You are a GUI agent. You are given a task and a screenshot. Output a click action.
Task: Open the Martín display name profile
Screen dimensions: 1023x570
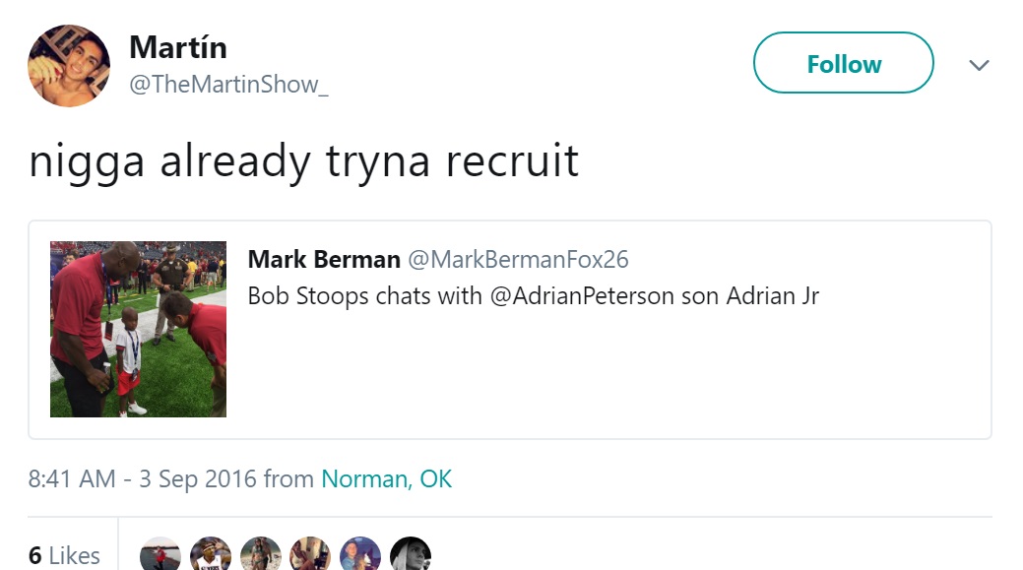coord(178,47)
